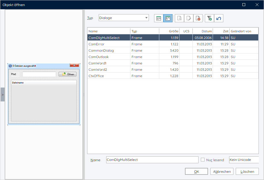
Task: Select the CtxOffice entry
Action: (x=96, y=76)
